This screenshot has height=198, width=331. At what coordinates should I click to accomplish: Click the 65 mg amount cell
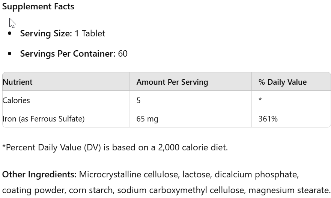coord(147,119)
